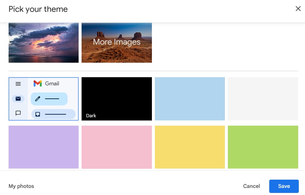Viewport: 305px width, 195px height.
Task: Click the envelope inbox icon in the preview
Action: coord(18,99)
